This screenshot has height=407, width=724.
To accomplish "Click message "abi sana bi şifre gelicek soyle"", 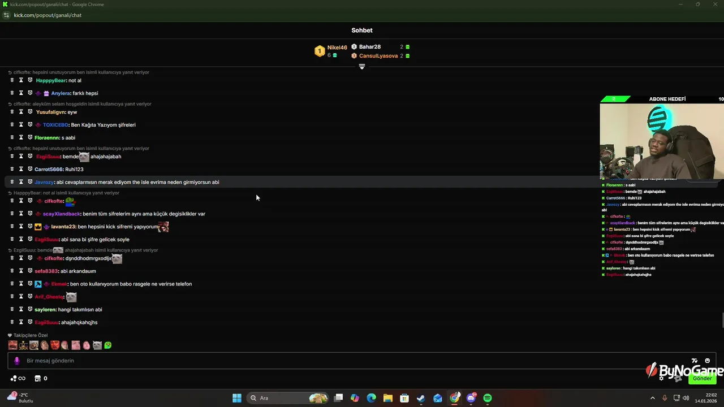I will pos(95,239).
